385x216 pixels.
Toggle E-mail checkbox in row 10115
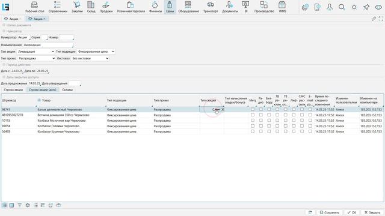click(310, 121)
